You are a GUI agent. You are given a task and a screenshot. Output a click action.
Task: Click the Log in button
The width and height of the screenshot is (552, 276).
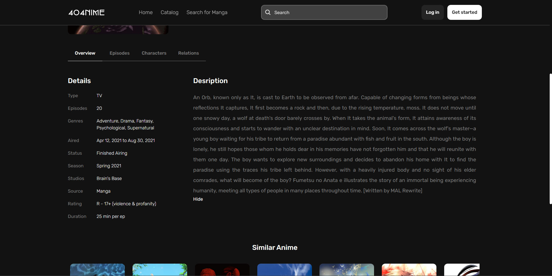pos(432,12)
